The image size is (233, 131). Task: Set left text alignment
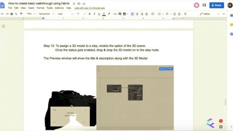click(132, 14)
